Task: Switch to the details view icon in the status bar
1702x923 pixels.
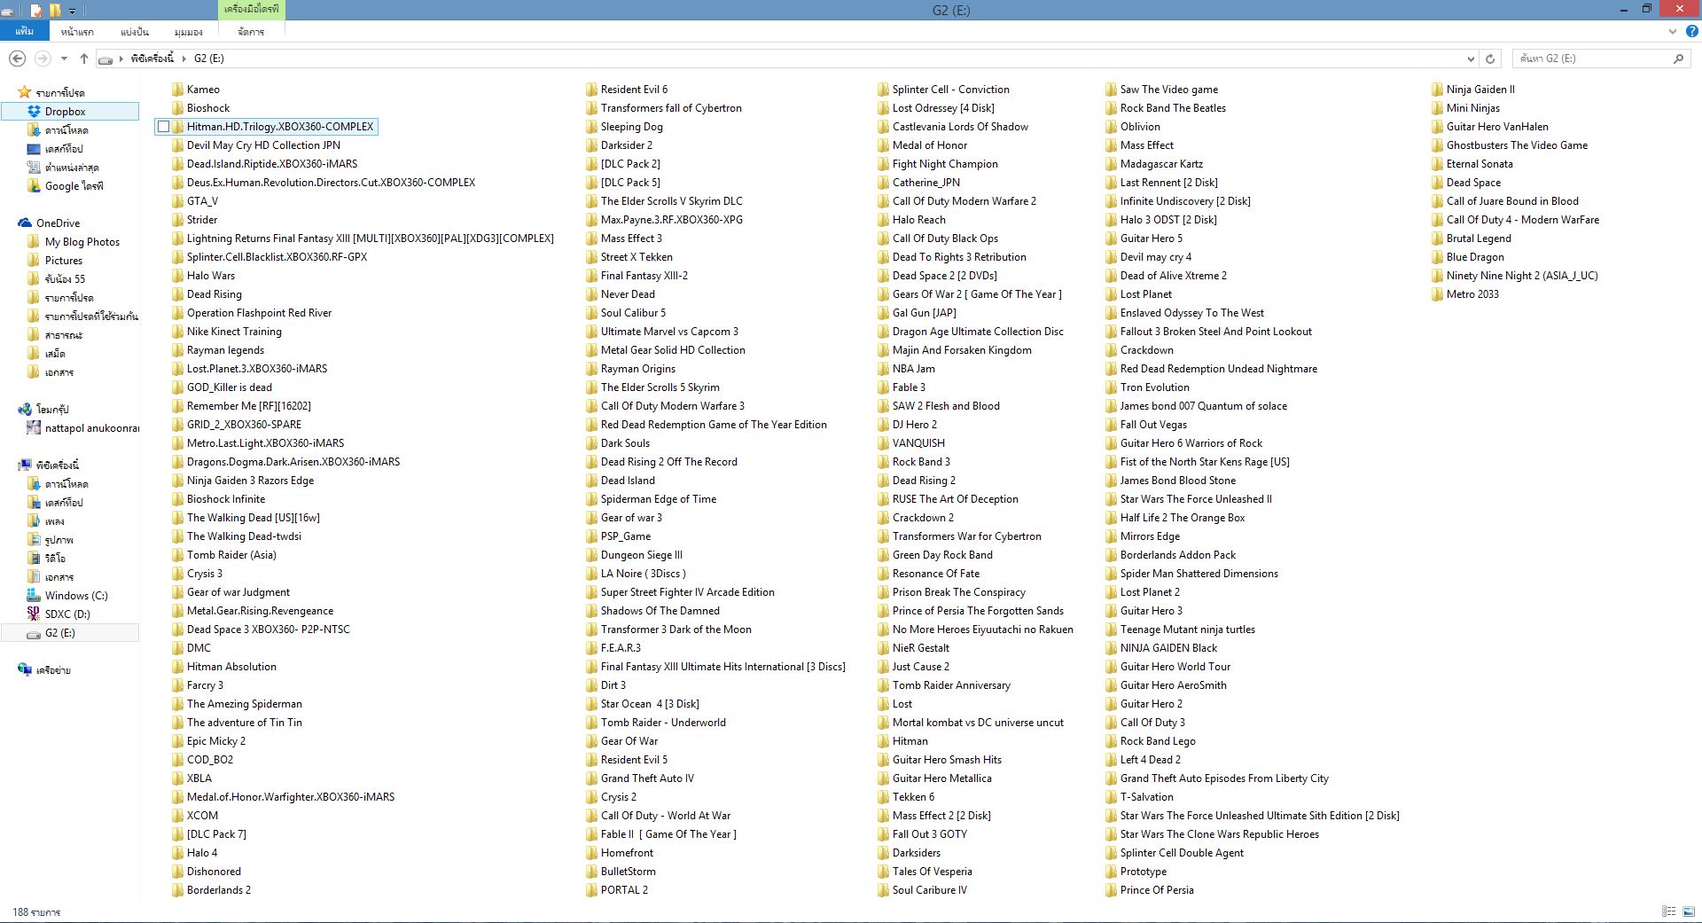Action: pos(1668,911)
